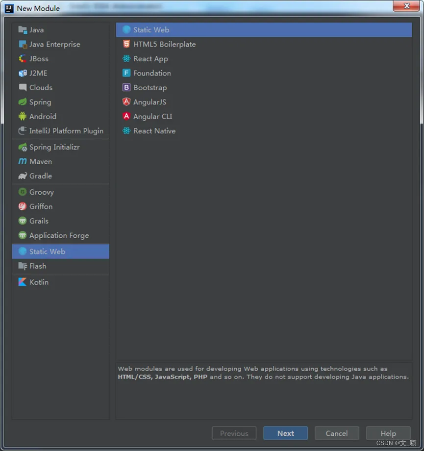Click the AngularJS logo icon
424x451 pixels.
click(x=126, y=102)
